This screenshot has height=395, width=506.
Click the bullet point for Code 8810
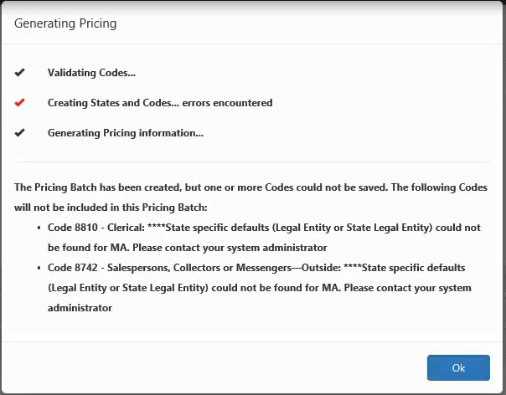[x=39, y=228]
